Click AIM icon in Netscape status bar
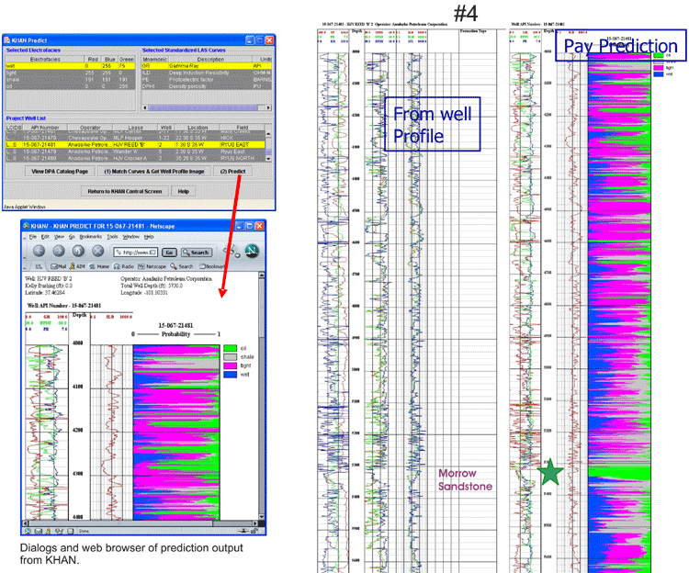Image resolution: width=689 pixels, height=573 pixels. click(x=48, y=532)
